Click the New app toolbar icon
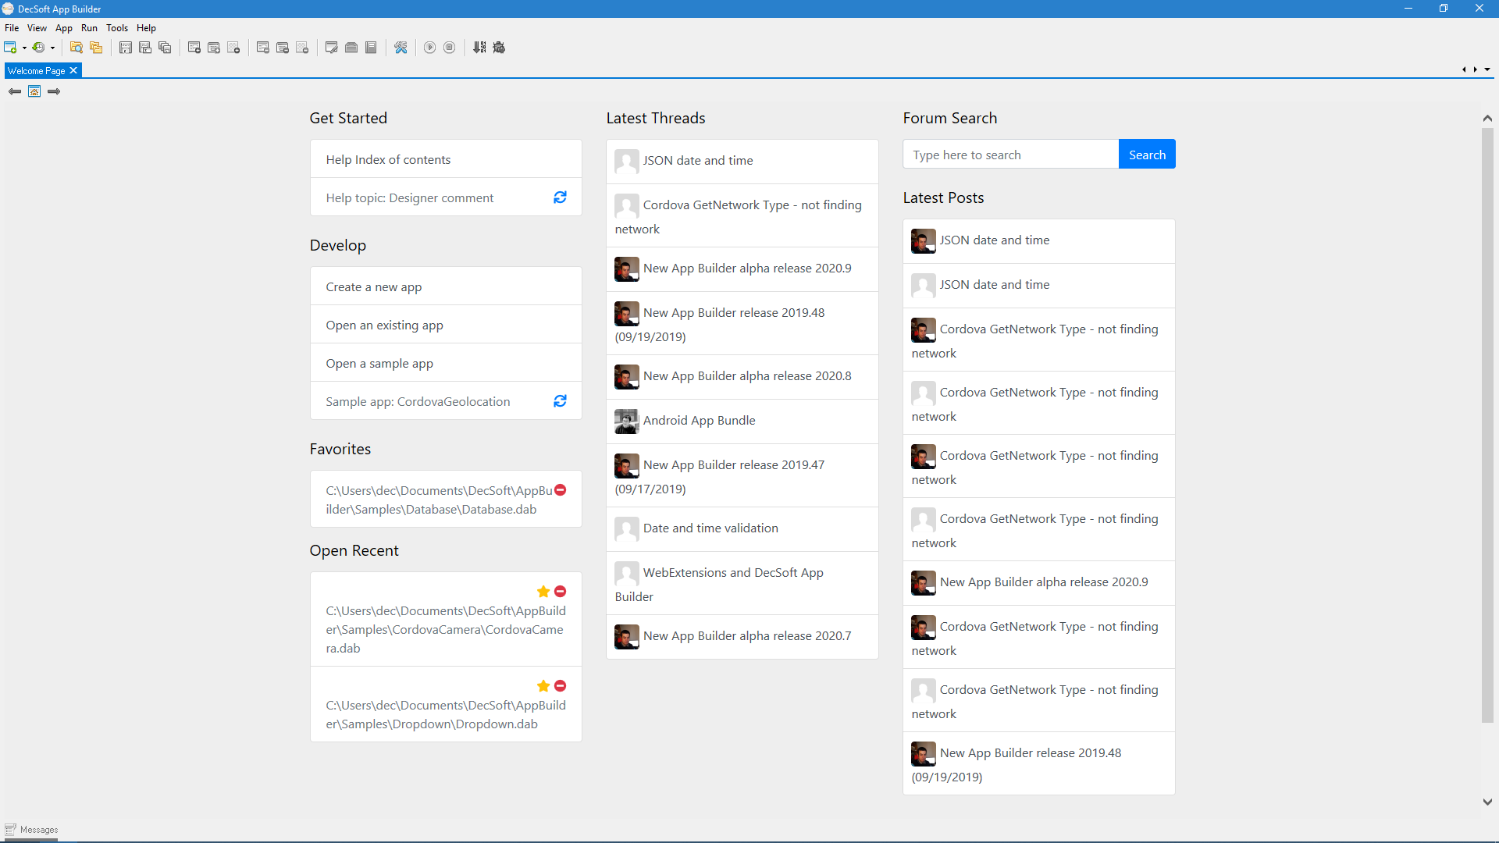The image size is (1499, 843). [10, 48]
